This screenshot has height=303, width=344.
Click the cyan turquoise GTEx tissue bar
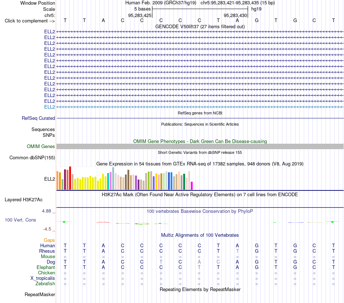[x=108, y=181]
